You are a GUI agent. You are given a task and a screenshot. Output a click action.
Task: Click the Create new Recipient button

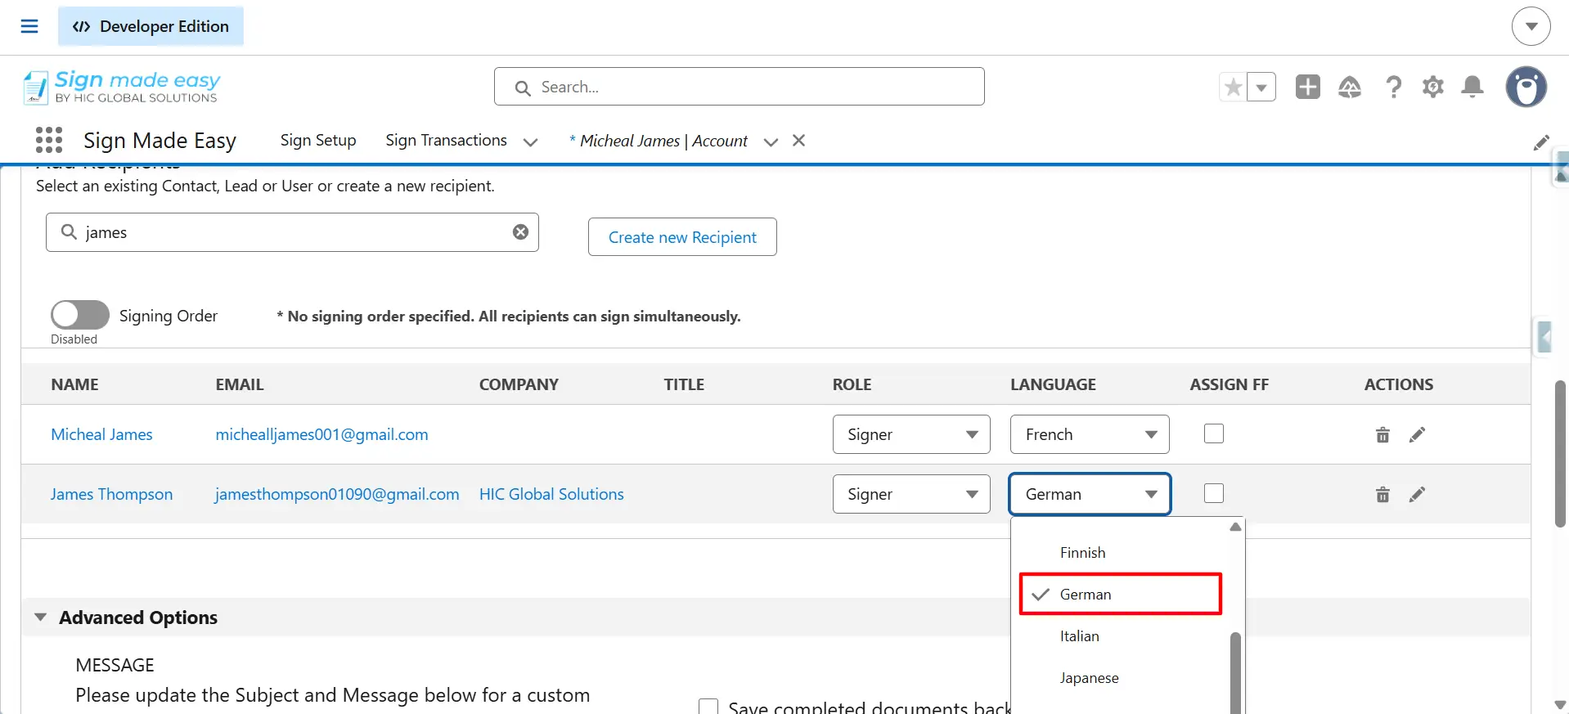click(682, 237)
